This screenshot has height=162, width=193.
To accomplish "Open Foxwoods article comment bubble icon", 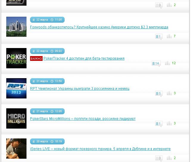I will 159,37.
